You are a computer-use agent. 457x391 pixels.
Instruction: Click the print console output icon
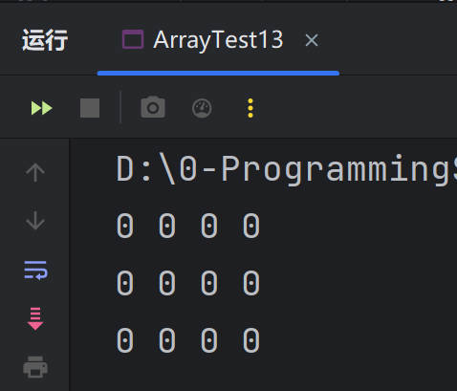pyautogui.click(x=35, y=367)
